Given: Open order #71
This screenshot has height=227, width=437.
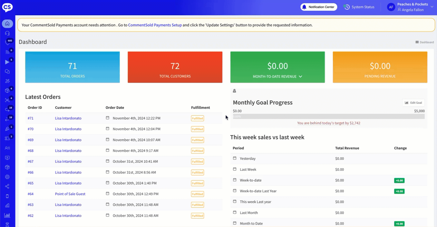Looking at the screenshot, I should 31,118.
